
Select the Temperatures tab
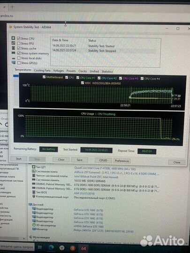23,70
